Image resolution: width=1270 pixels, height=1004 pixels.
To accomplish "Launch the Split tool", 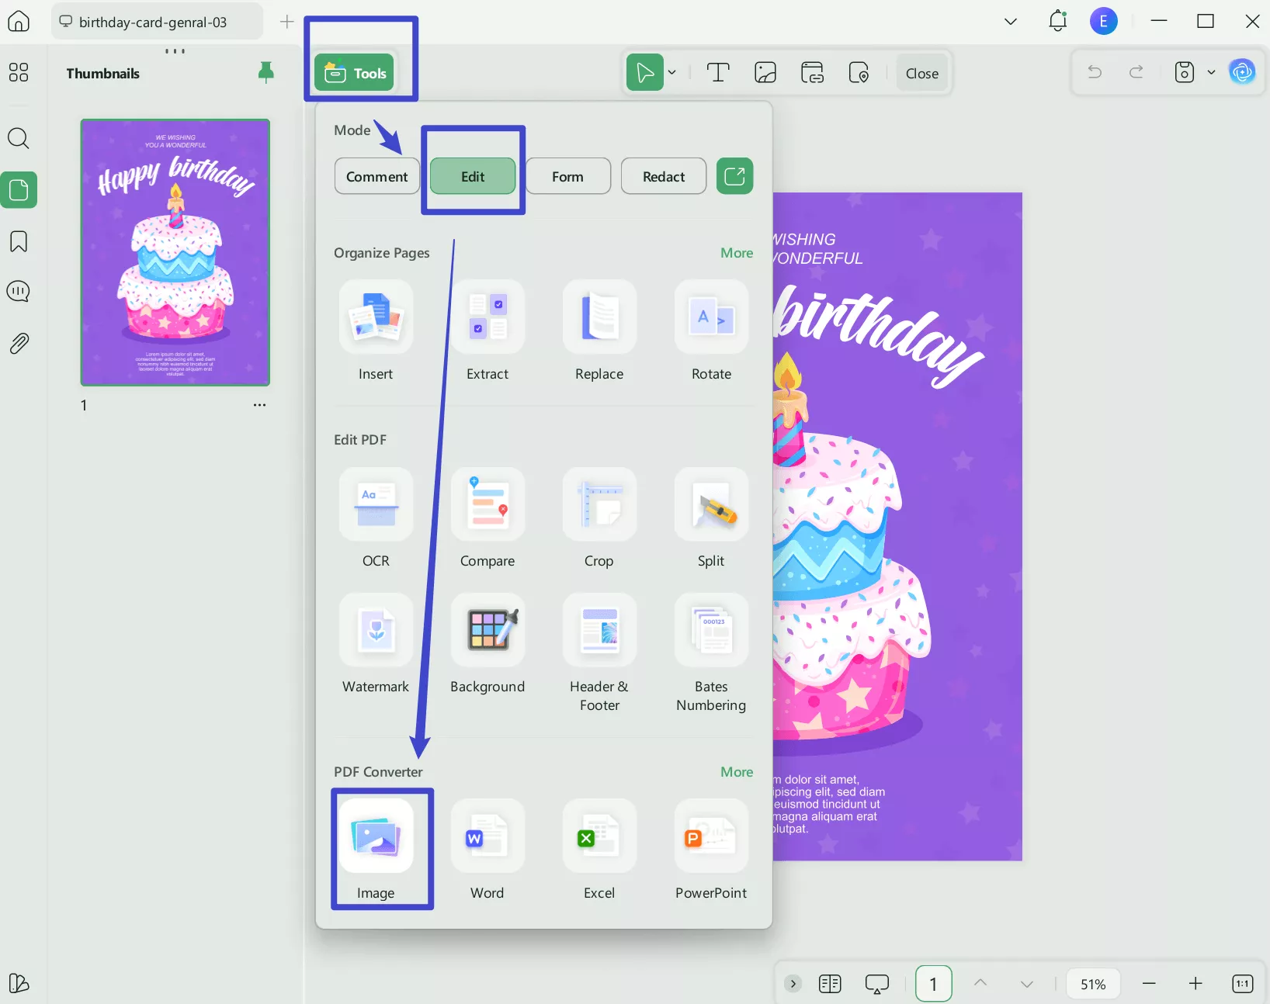I will [711, 518].
